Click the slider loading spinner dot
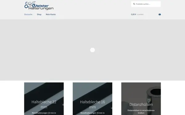Viewport: 185px width, 115px height. click(x=92, y=50)
